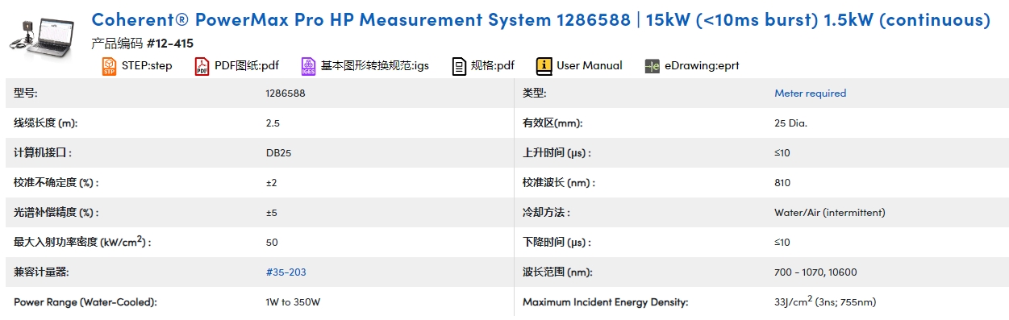Click the 冷却方法 label

click(x=547, y=213)
